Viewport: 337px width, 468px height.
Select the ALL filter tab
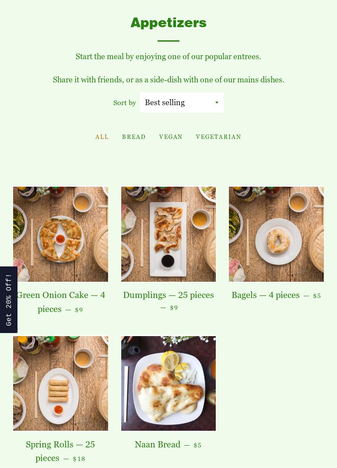click(102, 137)
